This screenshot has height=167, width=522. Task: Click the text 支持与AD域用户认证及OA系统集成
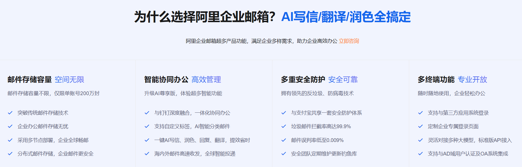[x=468, y=154]
